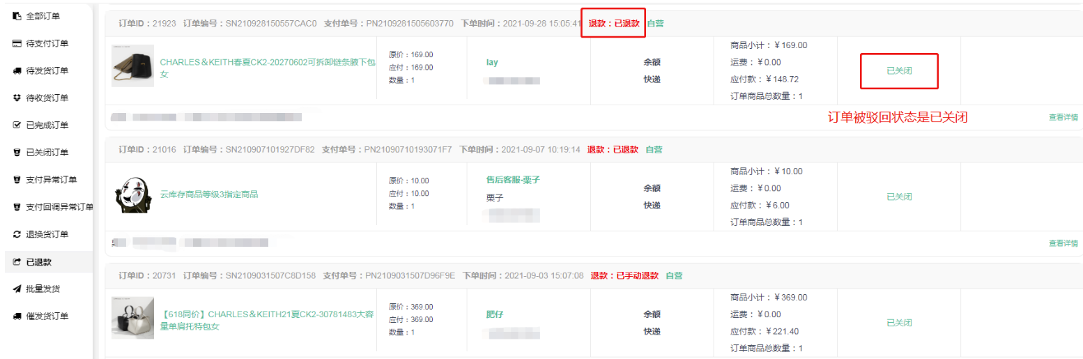This screenshot has height=359, width=1083.
Task: Click the checkmark icon for 已完成订单
Action: coord(17,125)
